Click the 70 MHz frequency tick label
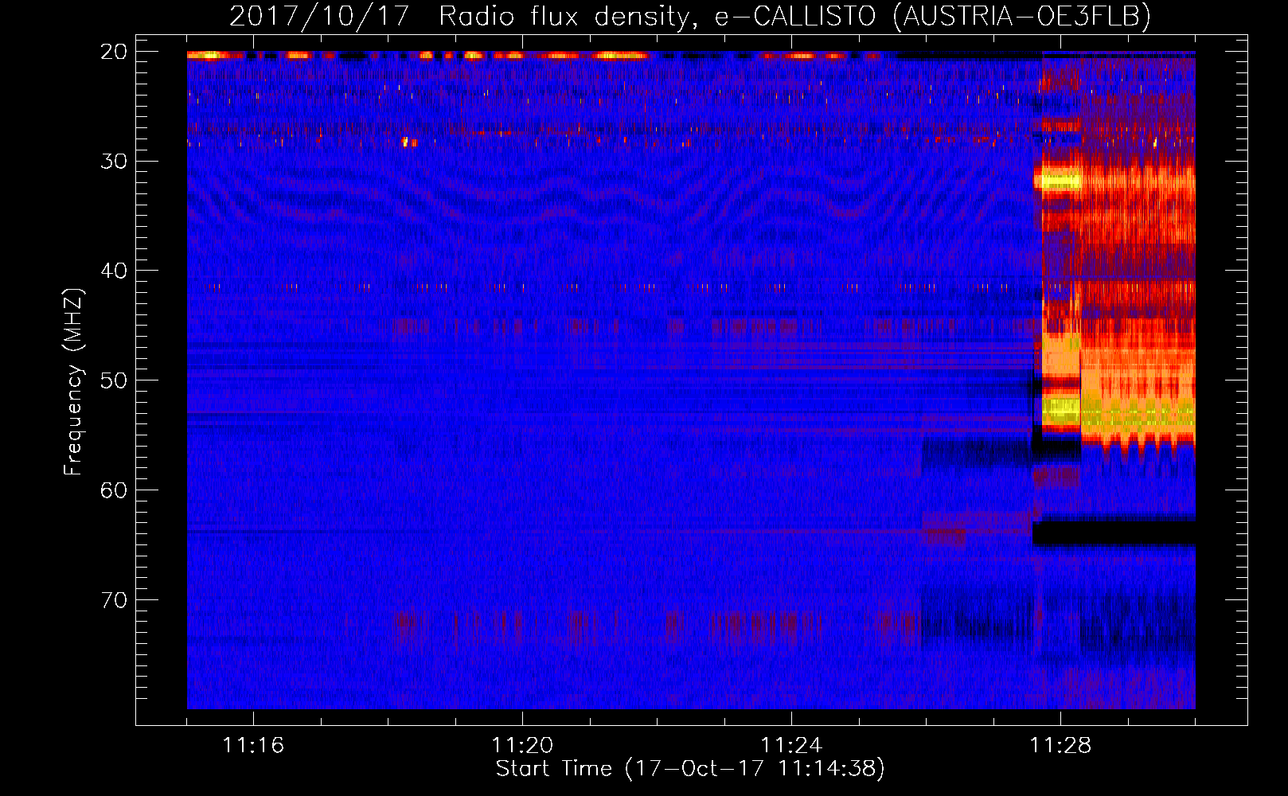This screenshot has width=1288, height=796. [x=115, y=599]
